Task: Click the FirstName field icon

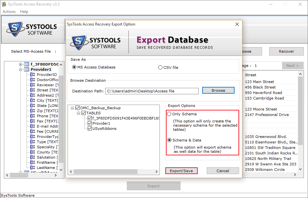Action: (33, 162)
